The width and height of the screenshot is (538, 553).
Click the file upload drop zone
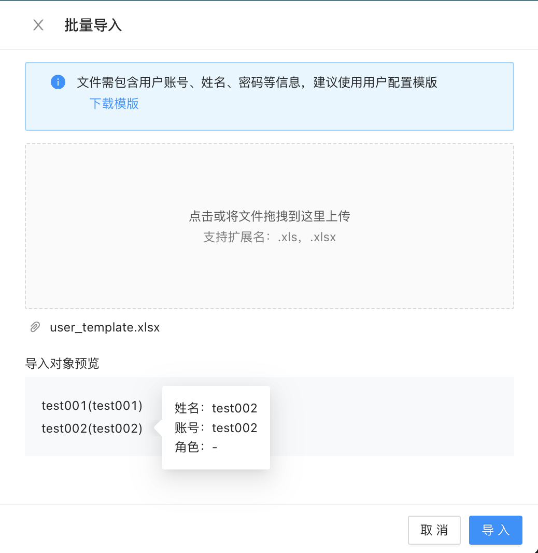click(269, 226)
